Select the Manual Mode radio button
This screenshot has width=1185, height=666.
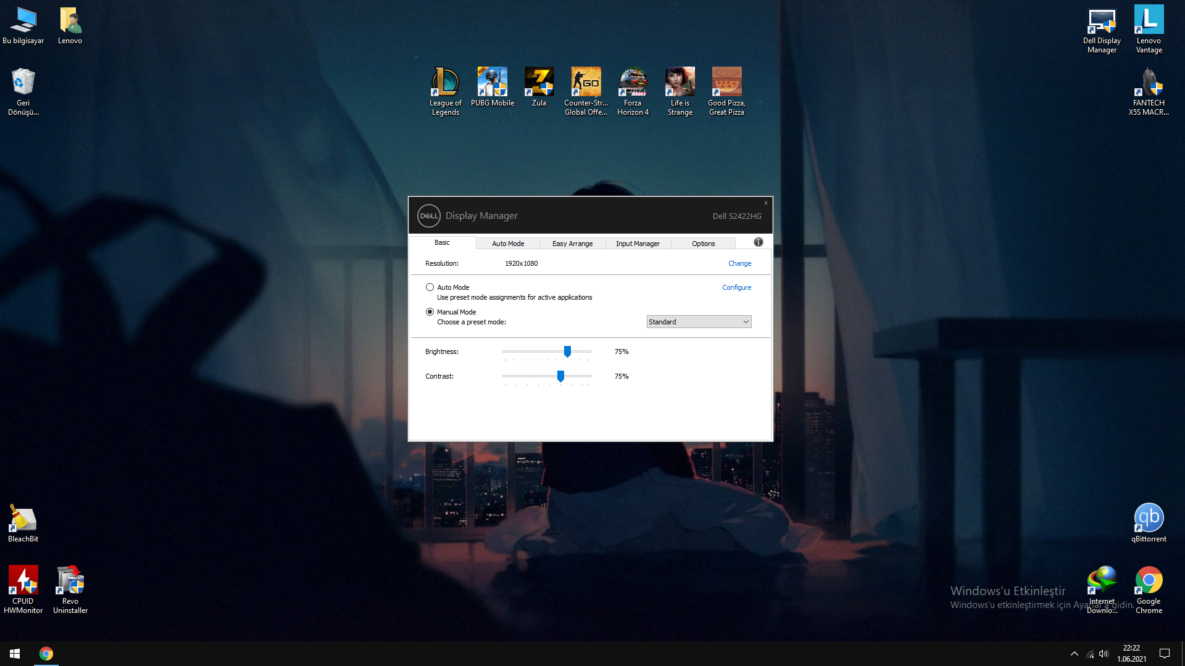[x=430, y=312]
